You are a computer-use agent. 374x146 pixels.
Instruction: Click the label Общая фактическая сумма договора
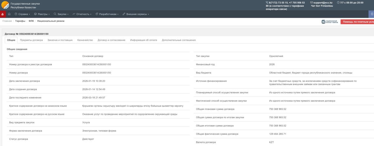pyautogui.click(x=217, y=134)
